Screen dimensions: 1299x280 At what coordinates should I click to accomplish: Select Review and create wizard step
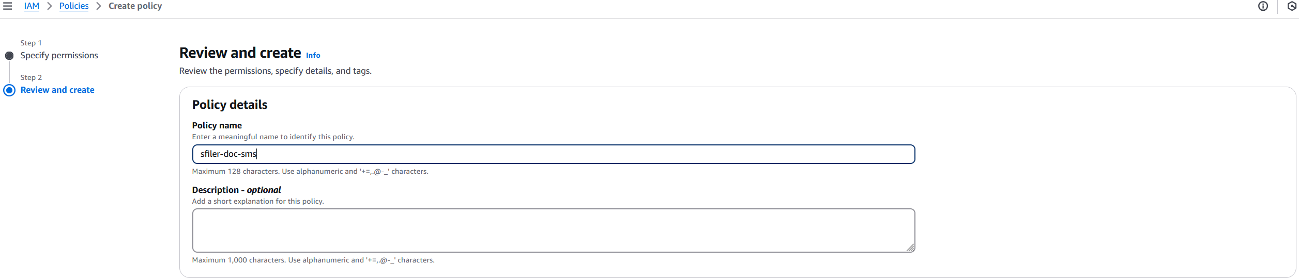tap(57, 90)
